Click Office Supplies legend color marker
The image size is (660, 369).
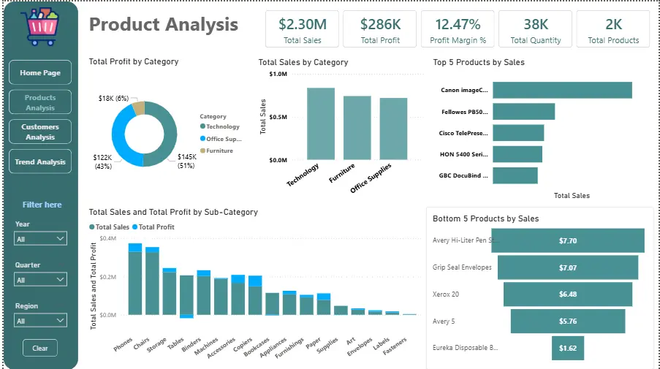tap(202, 138)
